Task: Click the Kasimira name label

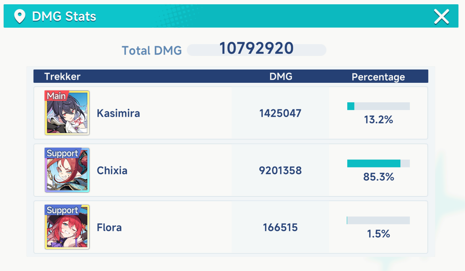Action: (118, 113)
